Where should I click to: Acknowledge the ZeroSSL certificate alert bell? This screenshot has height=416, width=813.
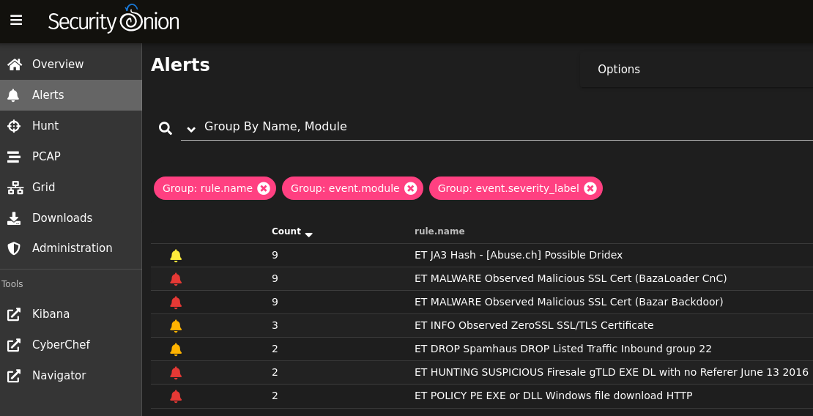[176, 326]
